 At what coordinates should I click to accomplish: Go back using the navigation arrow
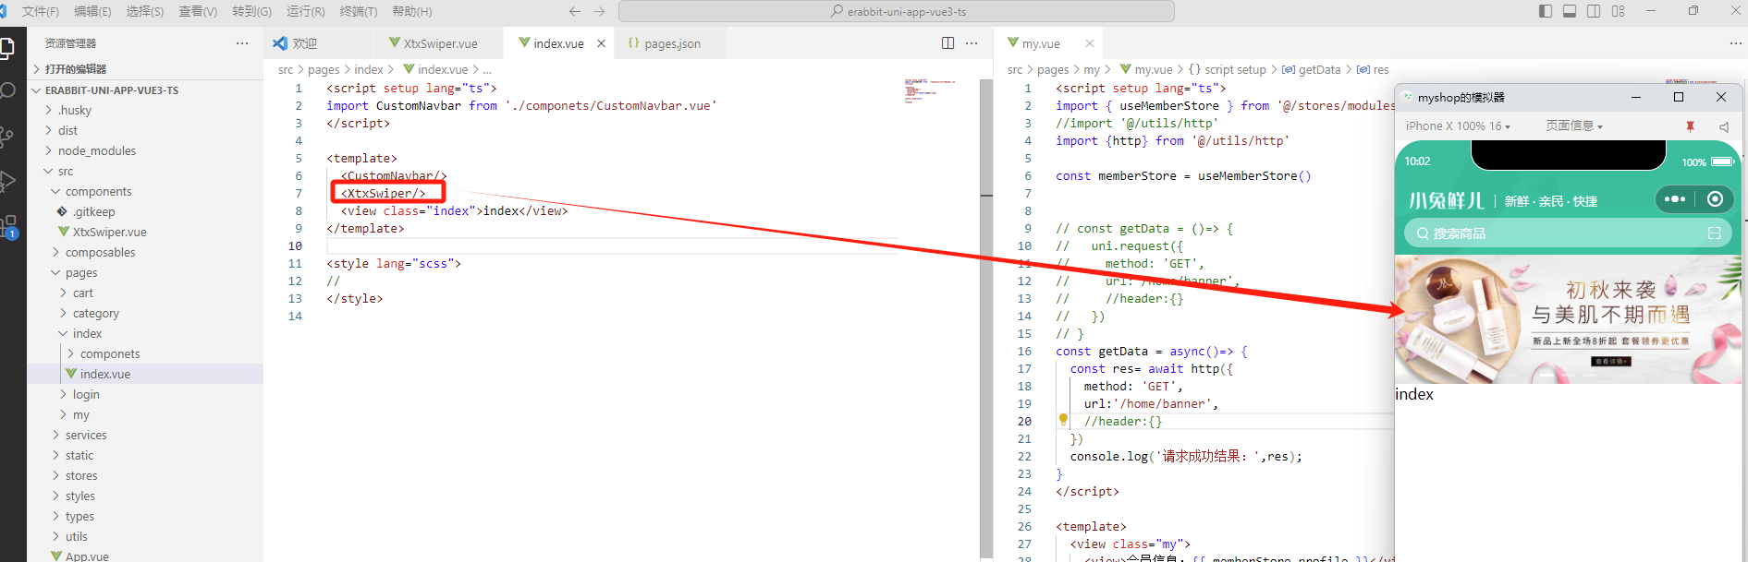575,11
